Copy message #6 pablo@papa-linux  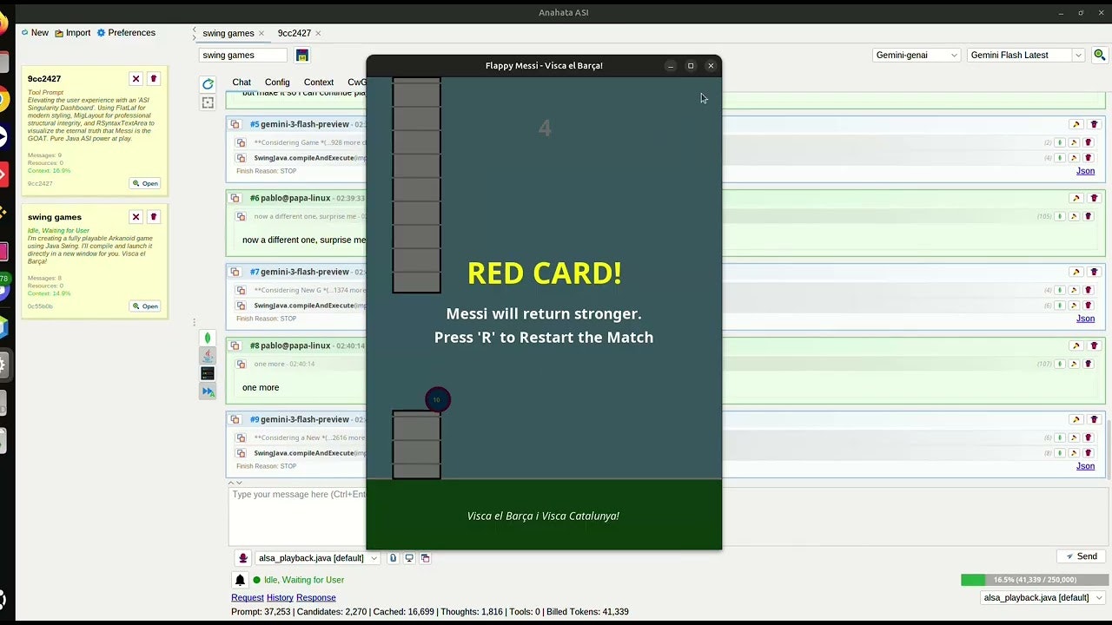[x=235, y=198]
